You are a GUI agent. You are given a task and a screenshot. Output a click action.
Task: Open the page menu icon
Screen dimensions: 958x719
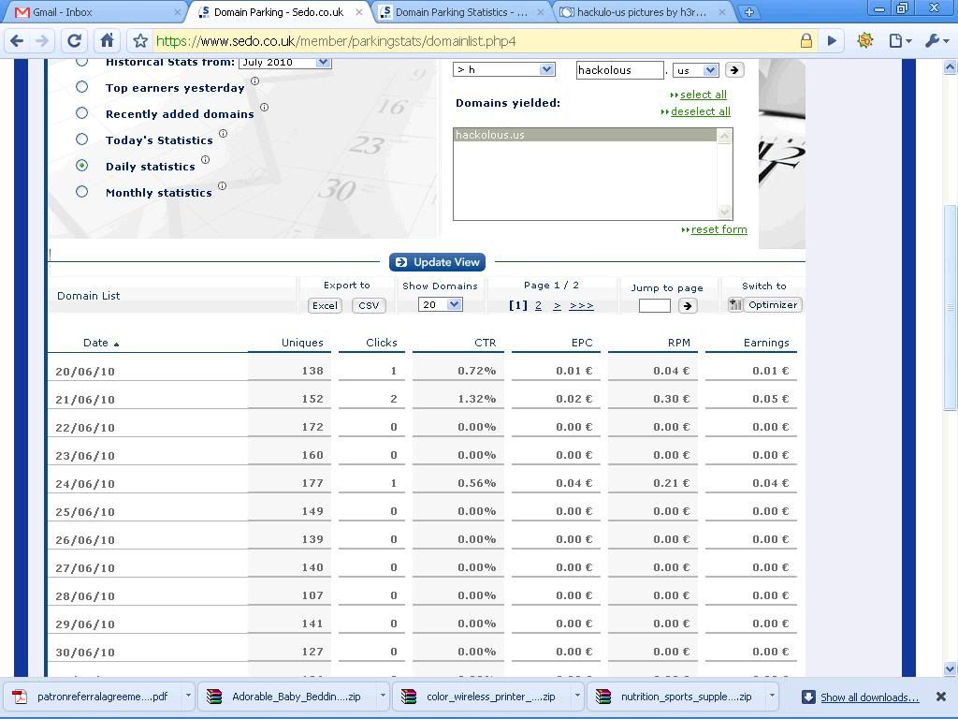point(899,40)
